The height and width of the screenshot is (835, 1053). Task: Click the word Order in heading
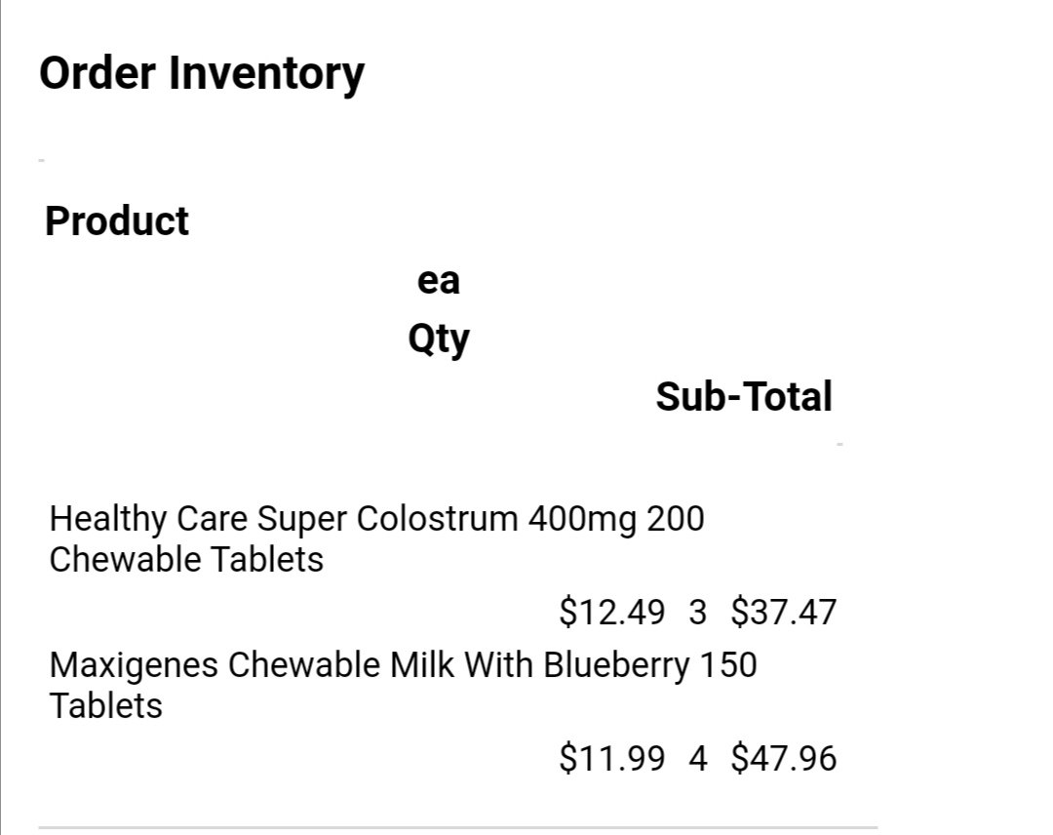tap(97, 73)
